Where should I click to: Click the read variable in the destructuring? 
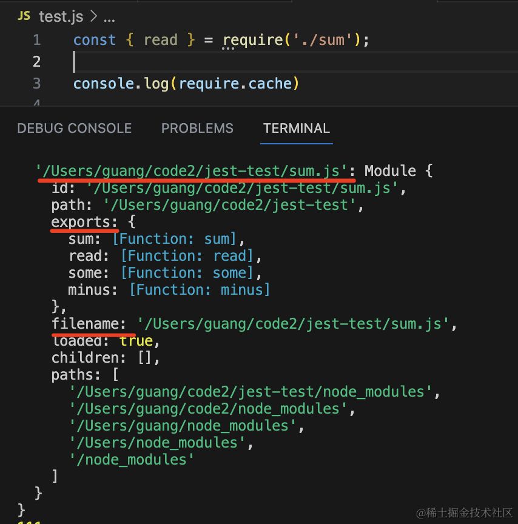160,40
